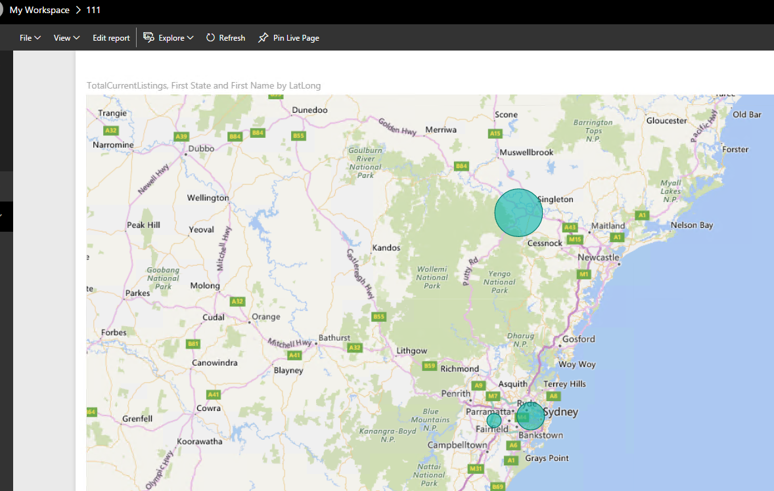Expand the File chevron
774x491 pixels.
coord(37,38)
